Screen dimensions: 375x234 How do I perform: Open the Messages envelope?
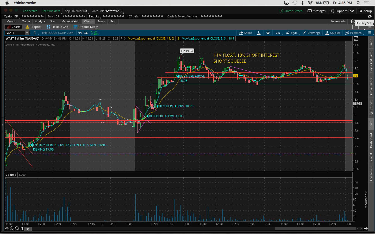click(x=316, y=11)
